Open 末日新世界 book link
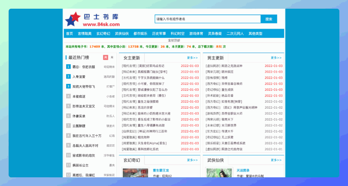 229,125
